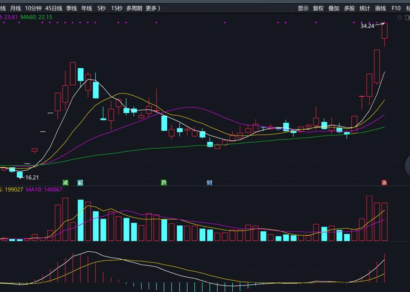
Task: Click the 34.24 high price candlestick
Action: pyautogui.click(x=385, y=31)
